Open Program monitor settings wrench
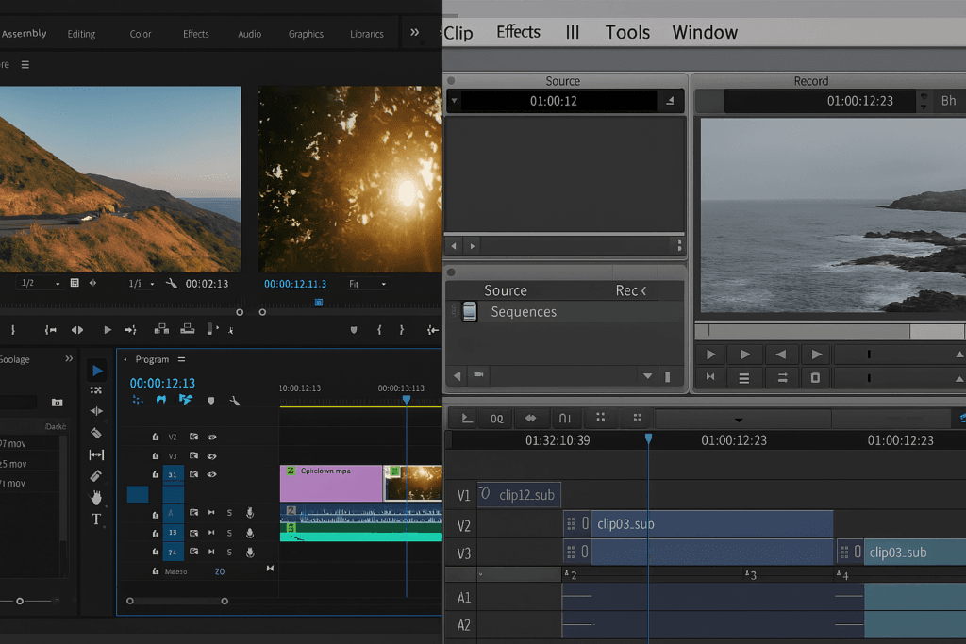 234,400
